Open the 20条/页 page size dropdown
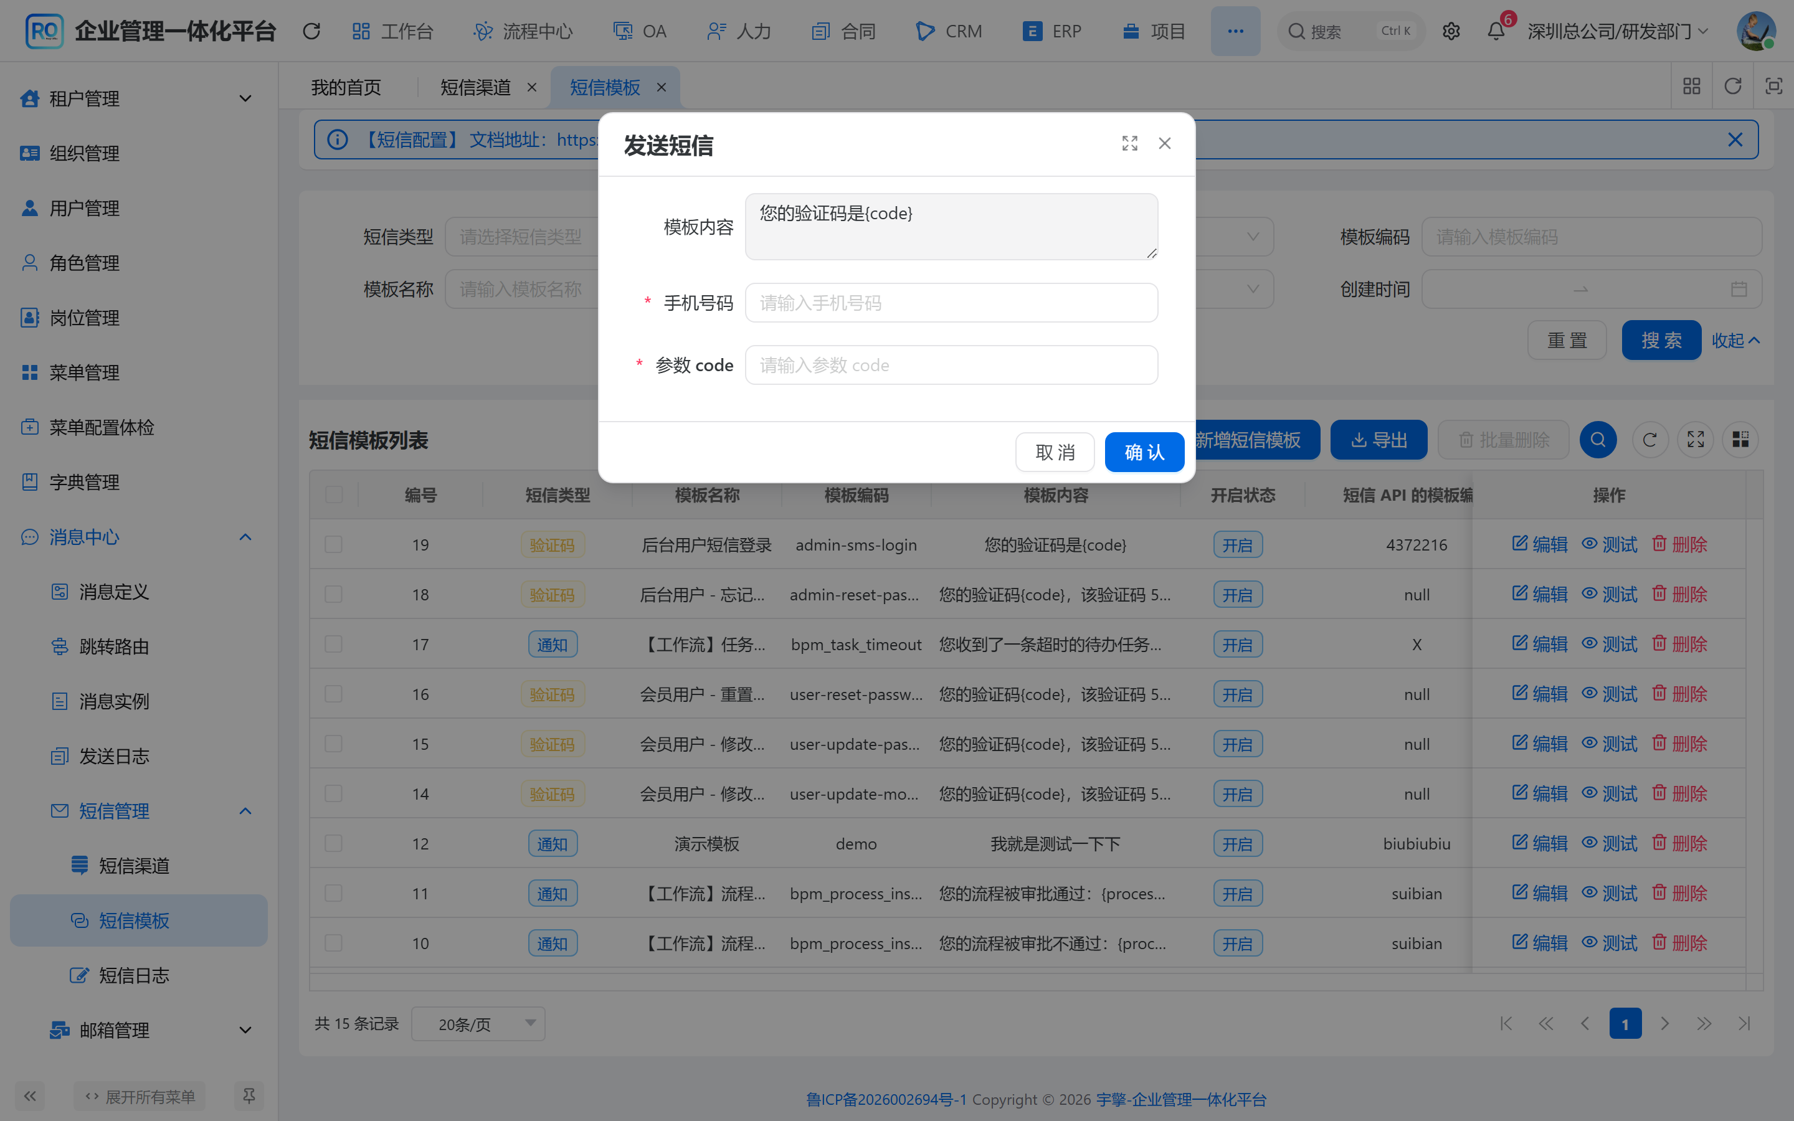The width and height of the screenshot is (1794, 1121). [478, 1024]
